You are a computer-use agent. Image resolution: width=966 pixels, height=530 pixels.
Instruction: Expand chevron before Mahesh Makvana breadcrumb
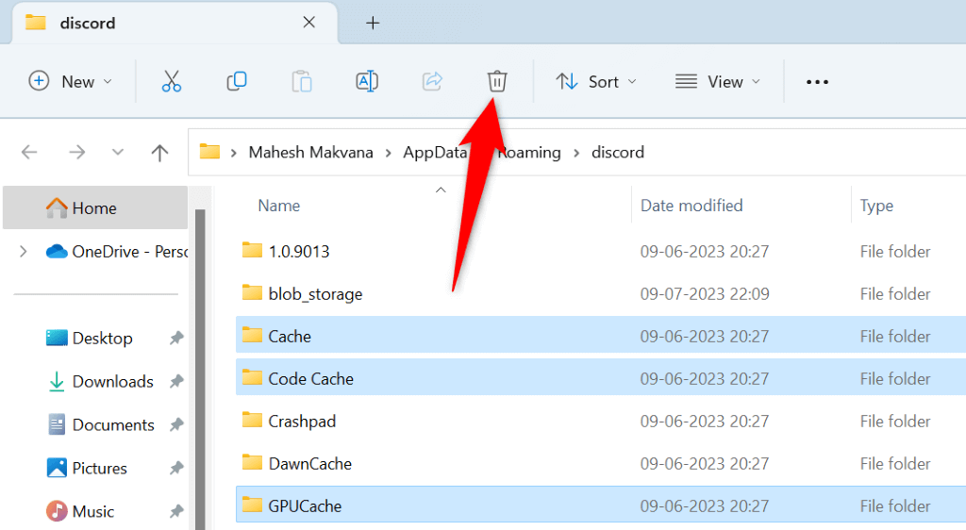(234, 153)
